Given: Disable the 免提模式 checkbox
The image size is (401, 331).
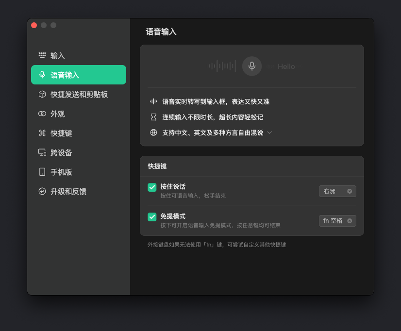Looking at the screenshot, I should point(152,217).
